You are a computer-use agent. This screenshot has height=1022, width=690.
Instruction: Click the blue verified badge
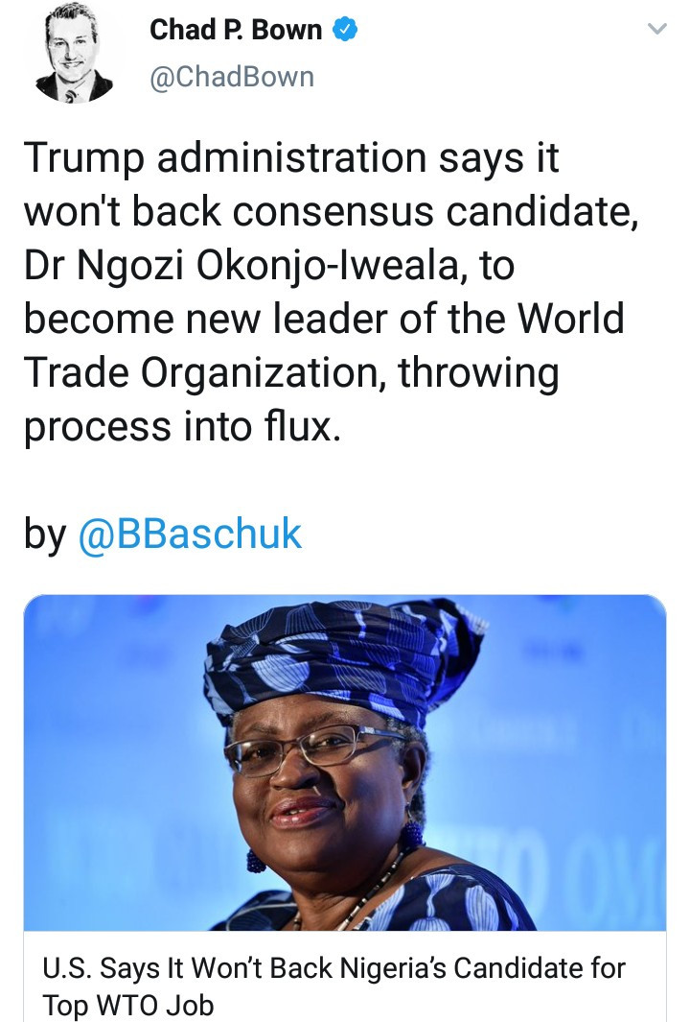coord(344,30)
